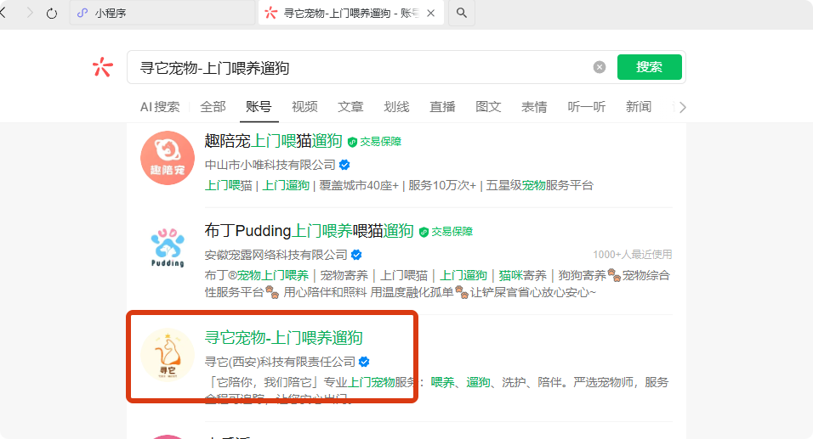Image resolution: width=813 pixels, height=439 pixels.
Task: Open the 趣陪宠 avatar thumbnail
Action: [168, 158]
